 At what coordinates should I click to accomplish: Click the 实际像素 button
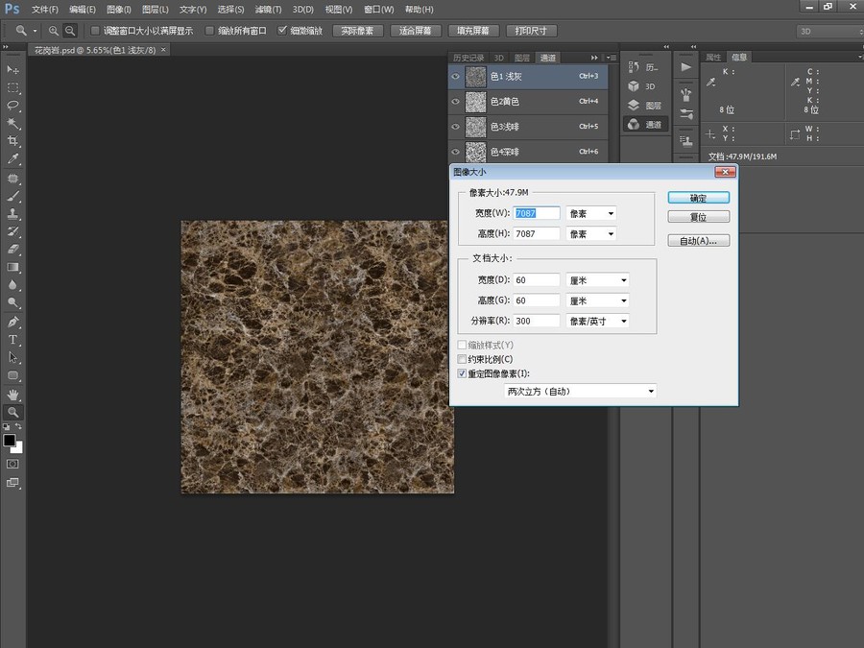pos(357,31)
